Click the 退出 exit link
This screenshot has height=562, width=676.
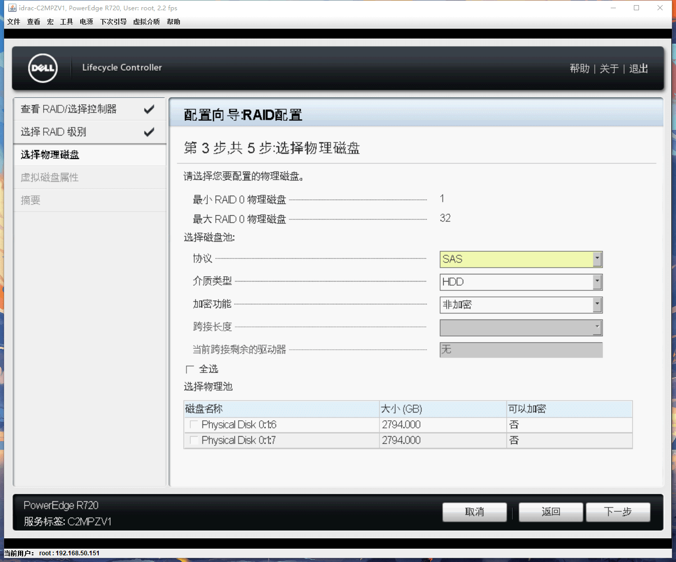(x=638, y=69)
